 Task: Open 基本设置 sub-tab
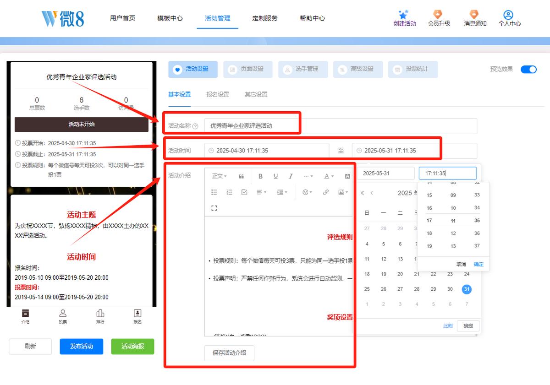click(179, 94)
